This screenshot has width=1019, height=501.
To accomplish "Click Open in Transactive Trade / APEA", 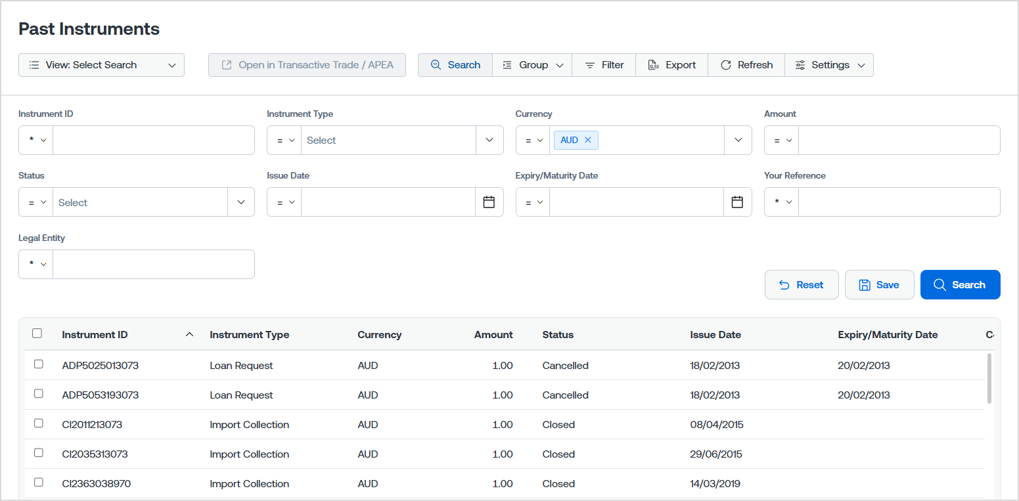I will [307, 65].
